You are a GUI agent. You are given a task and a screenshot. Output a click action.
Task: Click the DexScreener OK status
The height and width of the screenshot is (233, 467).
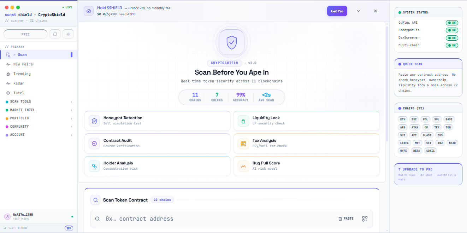[x=452, y=38]
